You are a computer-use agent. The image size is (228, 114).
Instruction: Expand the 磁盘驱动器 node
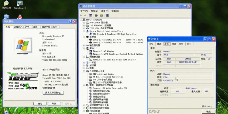tap(84, 45)
